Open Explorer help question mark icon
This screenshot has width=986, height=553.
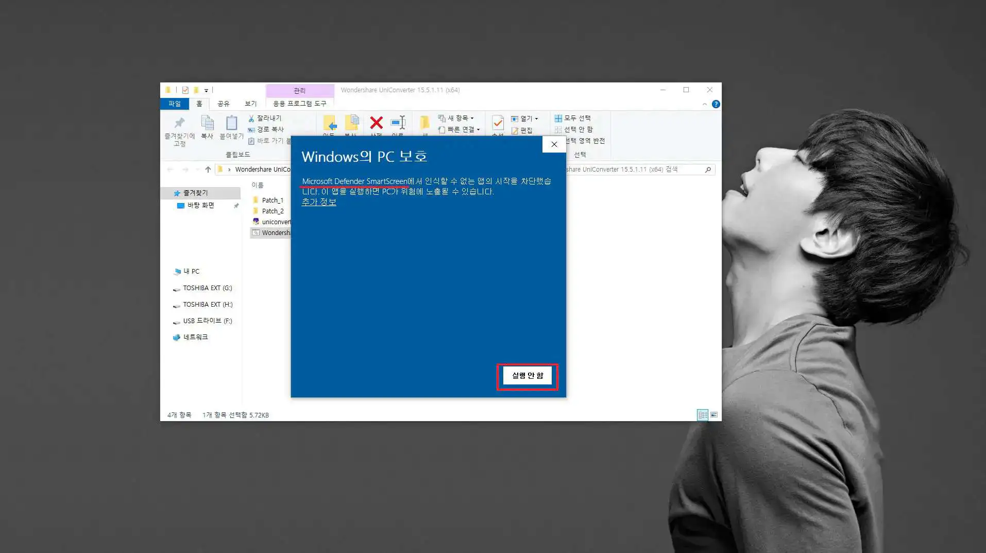[716, 104]
